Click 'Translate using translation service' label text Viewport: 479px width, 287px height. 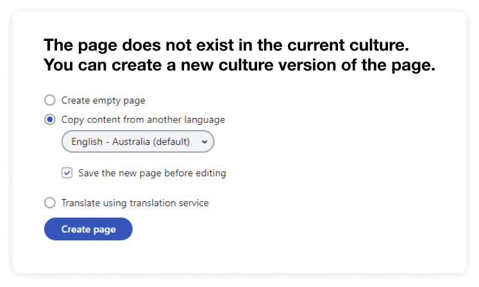(x=135, y=203)
